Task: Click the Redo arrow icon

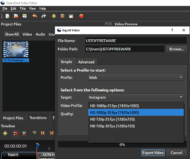Action: point(44,16)
